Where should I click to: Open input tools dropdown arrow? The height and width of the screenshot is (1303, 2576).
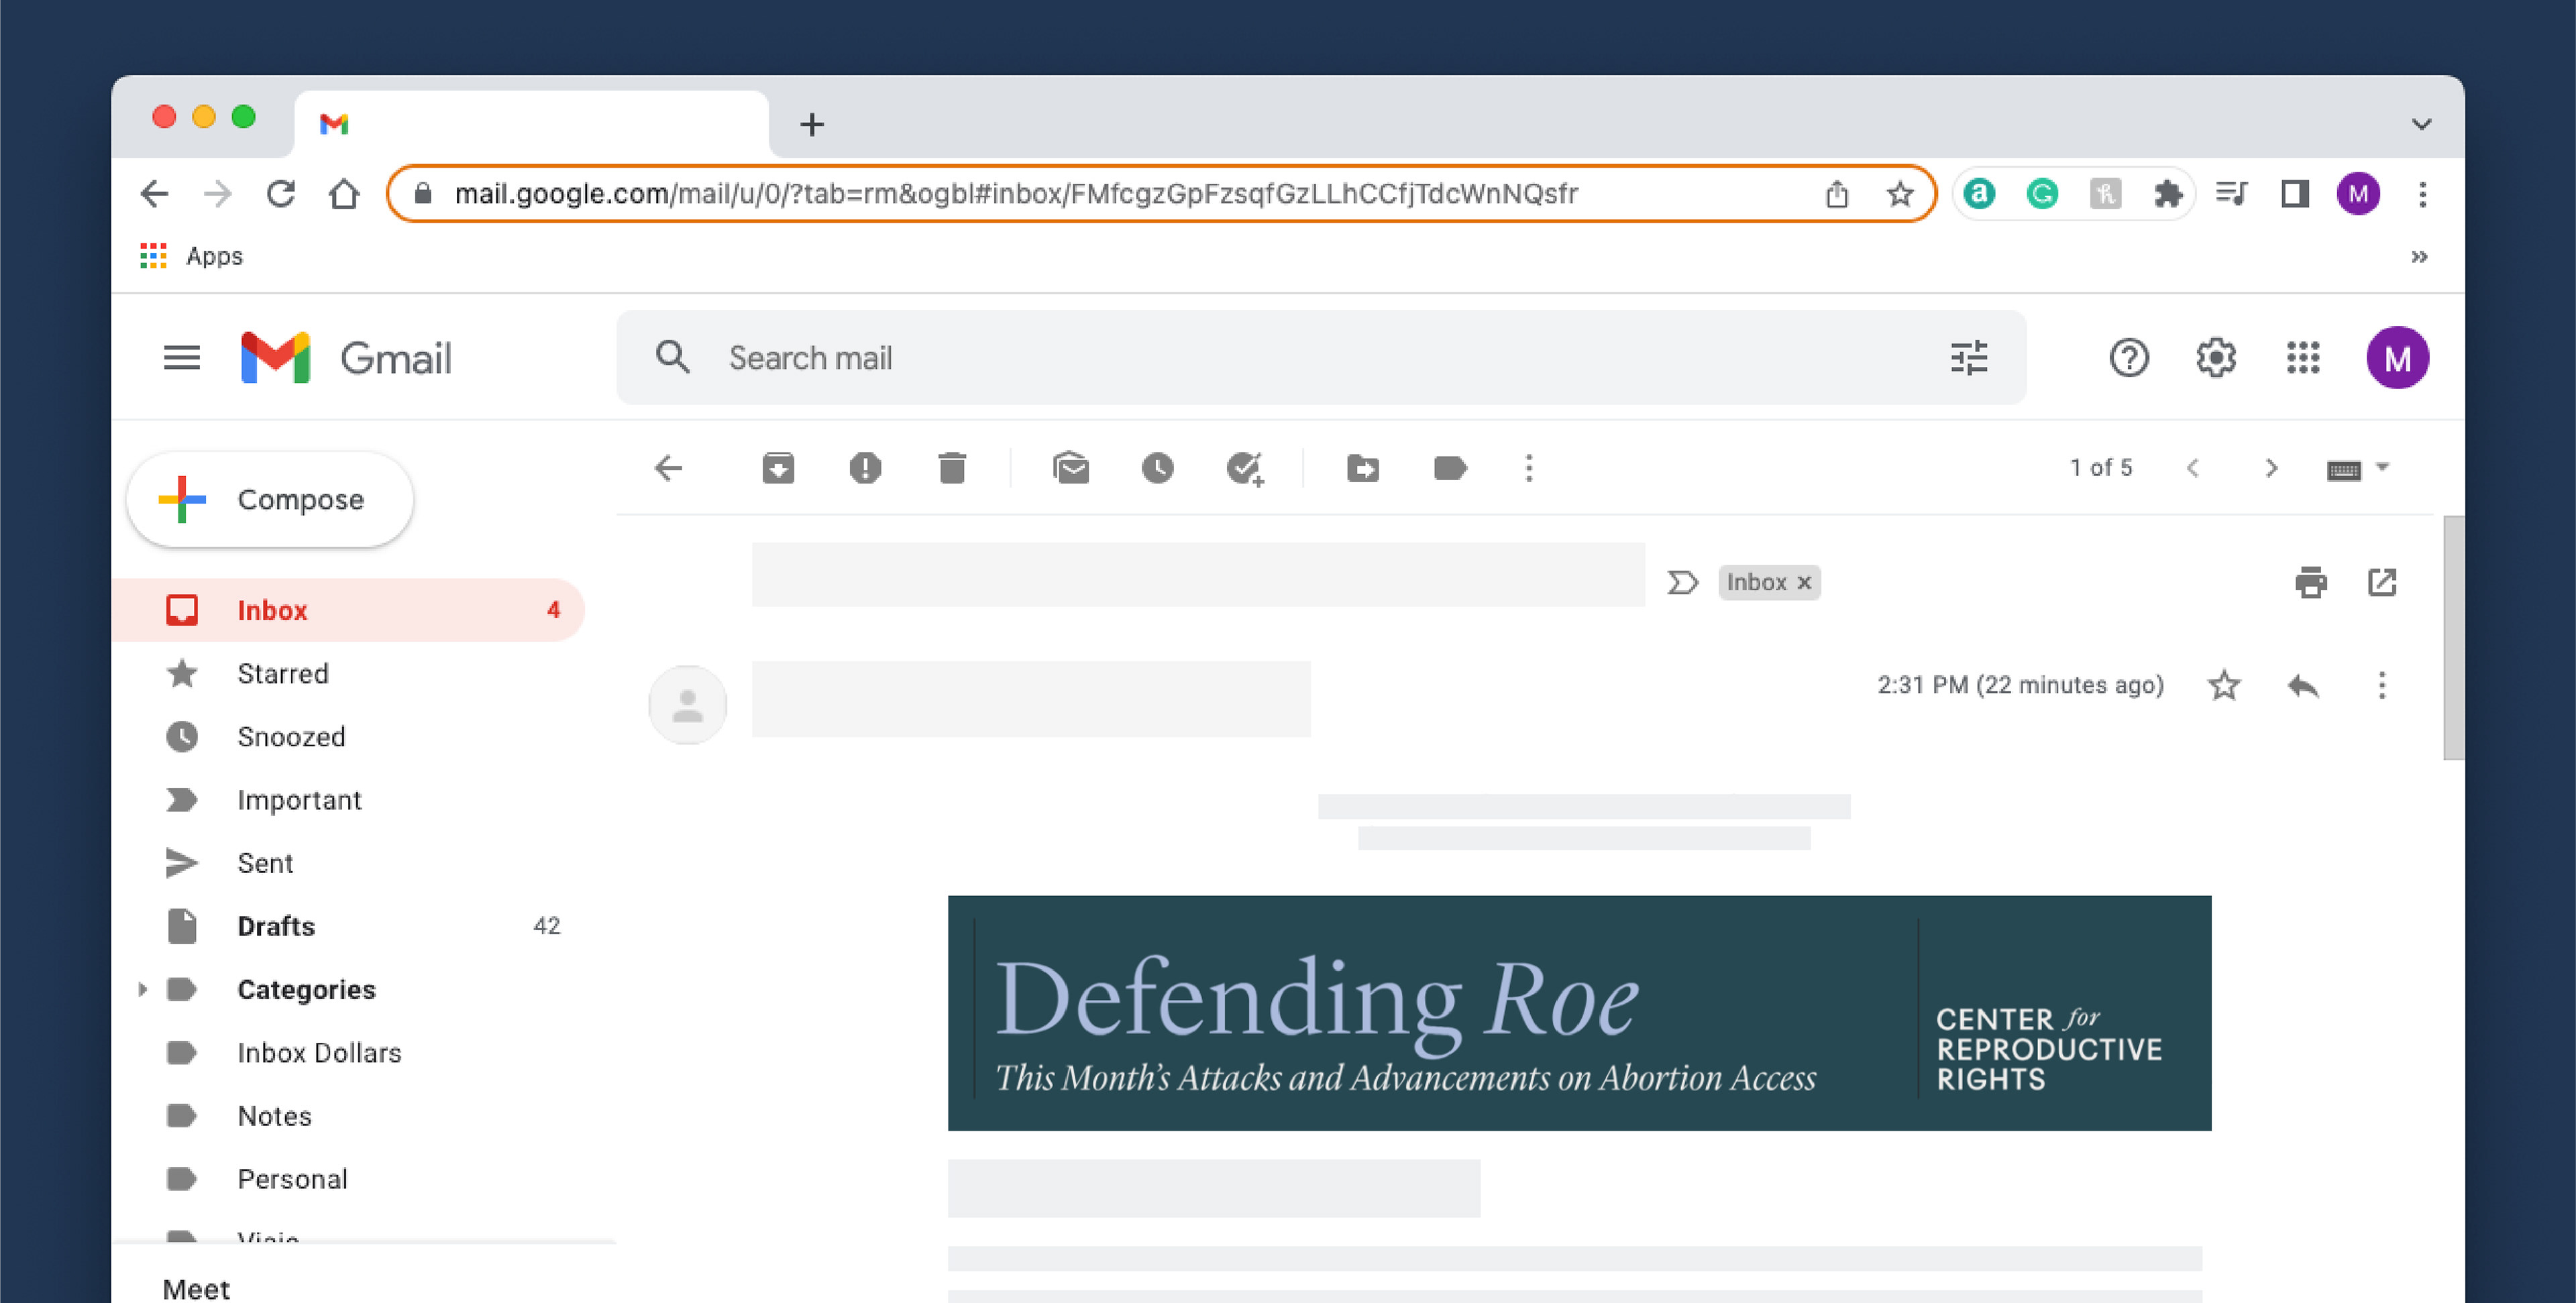pos(2382,467)
